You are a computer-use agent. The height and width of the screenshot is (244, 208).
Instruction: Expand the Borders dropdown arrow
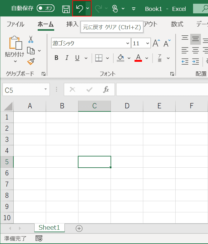tap(107, 58)
